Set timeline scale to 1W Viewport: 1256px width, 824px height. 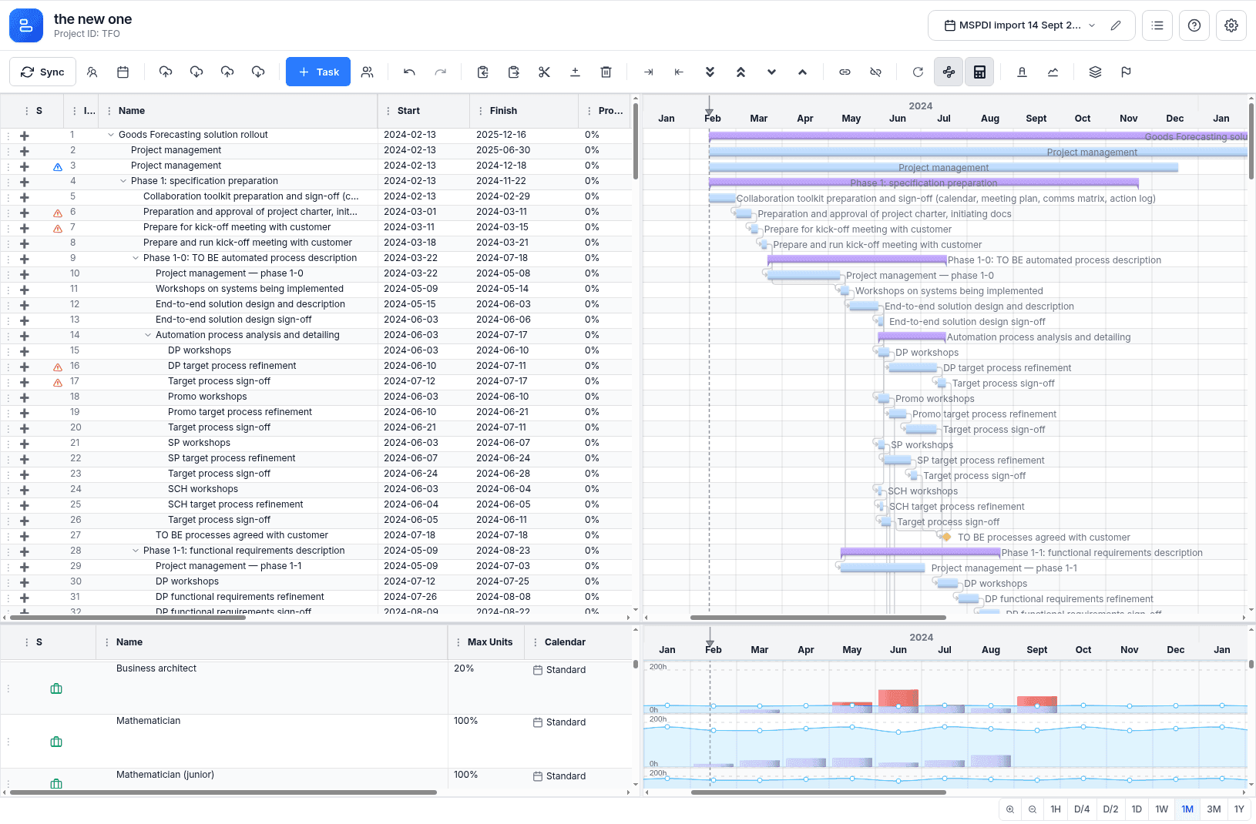click(1162, 809)
